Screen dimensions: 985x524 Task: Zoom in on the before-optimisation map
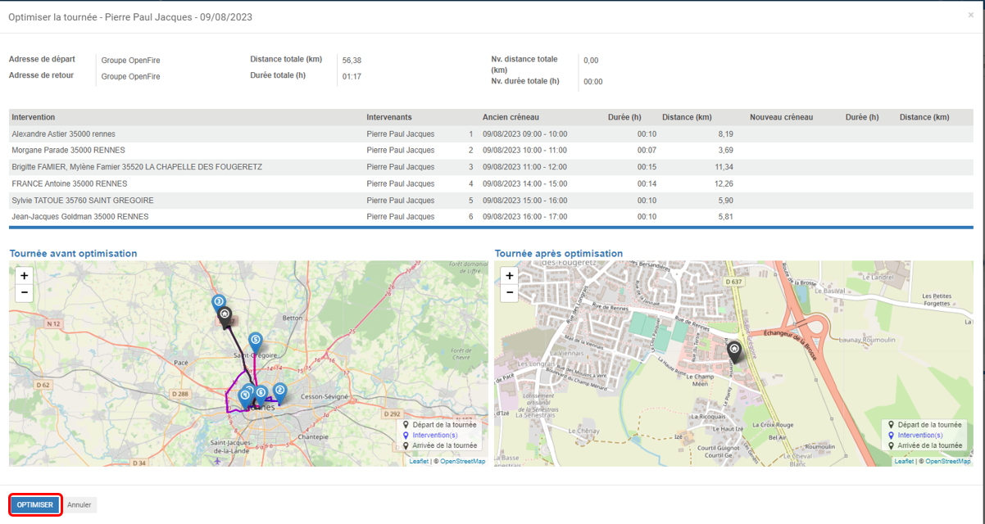(24, 276)
